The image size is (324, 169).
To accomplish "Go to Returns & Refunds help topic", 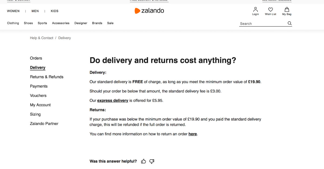I will coord(47,77).
